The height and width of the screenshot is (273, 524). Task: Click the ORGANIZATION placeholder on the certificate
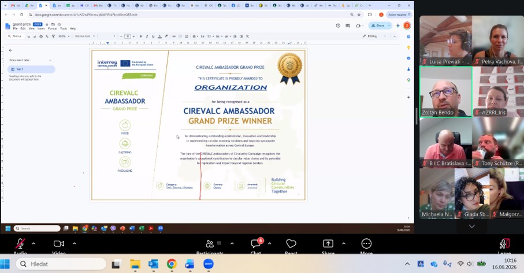pos(231,88)
